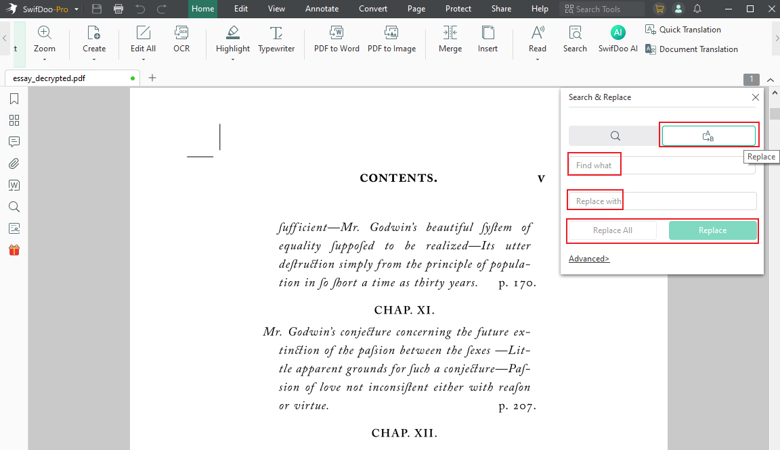The image size is (780, 450).
Task: Select the Typewriter tool
Action: click(276, 39)
